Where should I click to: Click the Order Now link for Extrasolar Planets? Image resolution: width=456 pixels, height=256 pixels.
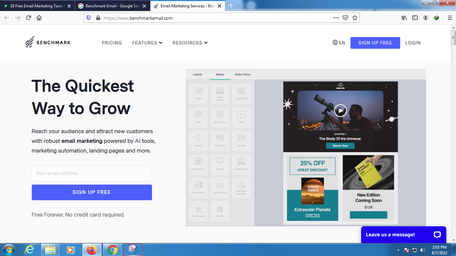(313, 215)
